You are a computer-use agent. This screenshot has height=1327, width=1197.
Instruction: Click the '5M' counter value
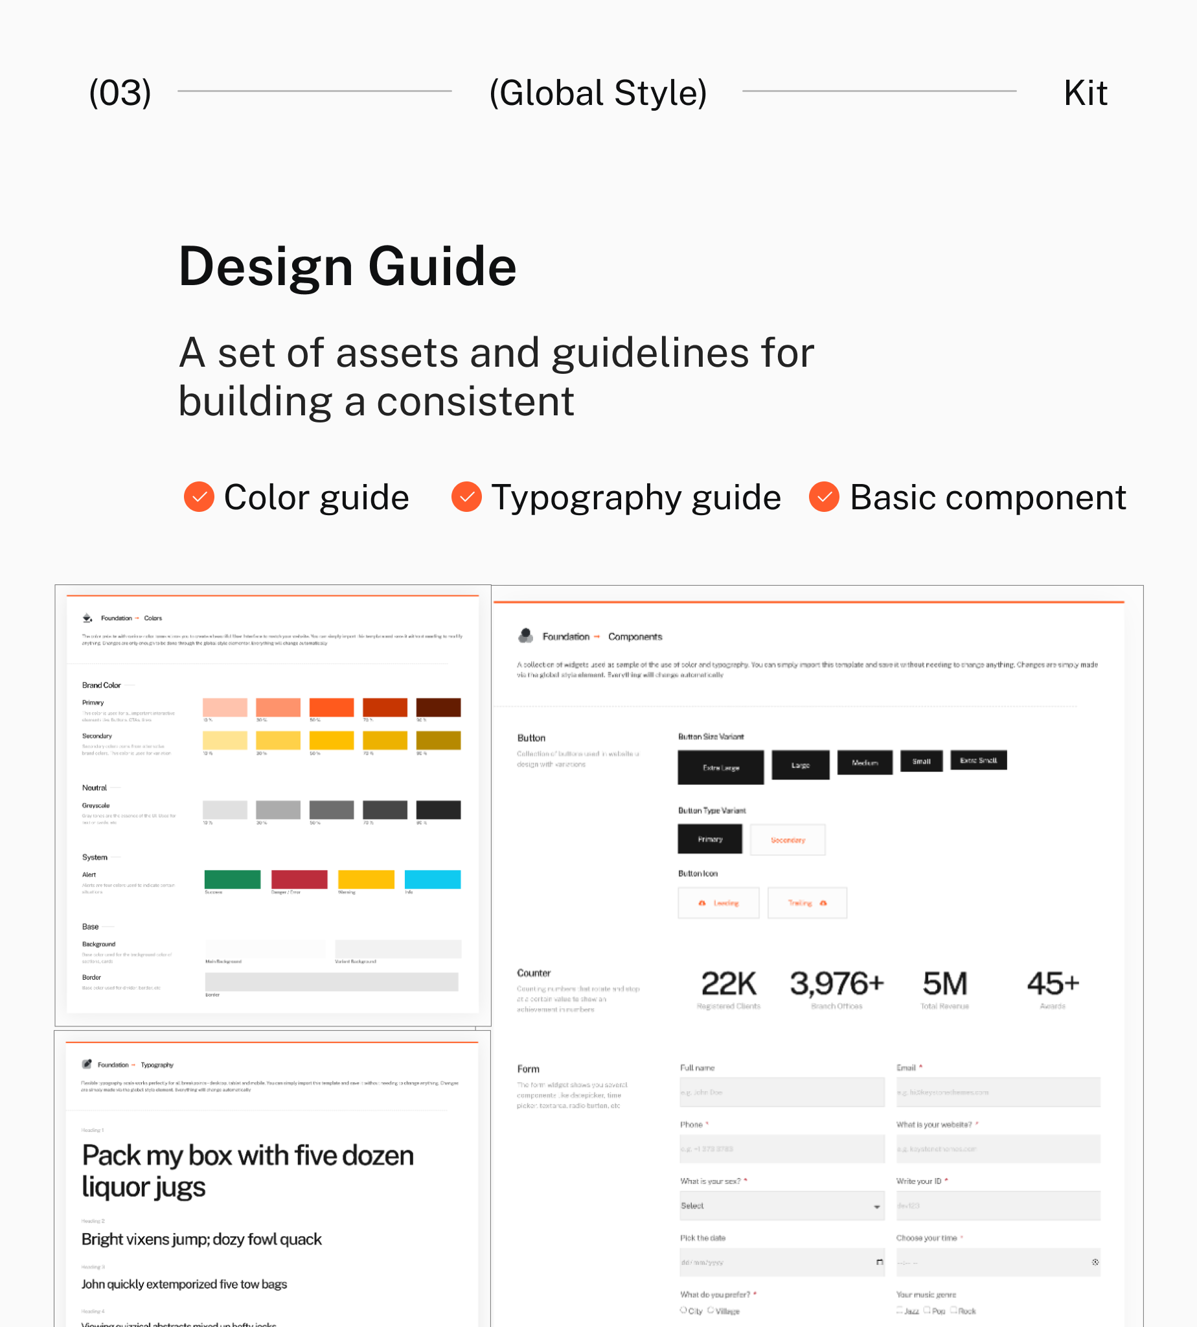coord(944,984)
